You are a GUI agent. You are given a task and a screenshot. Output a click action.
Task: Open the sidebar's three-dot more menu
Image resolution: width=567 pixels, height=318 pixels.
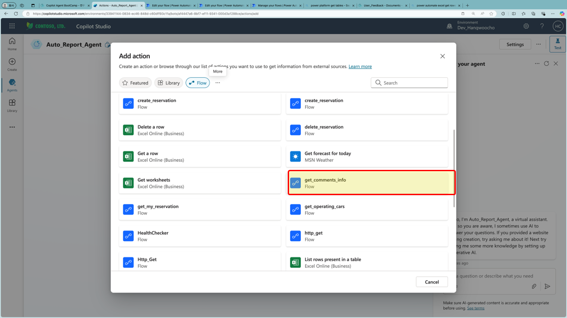(x=12, y=127)
